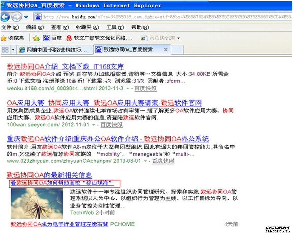Viewport: 293px width, 235px height.
Task: Open 百度快照 for the 023zhiyuan.com result
Action: pyautogui.click(x=163, y=161)
